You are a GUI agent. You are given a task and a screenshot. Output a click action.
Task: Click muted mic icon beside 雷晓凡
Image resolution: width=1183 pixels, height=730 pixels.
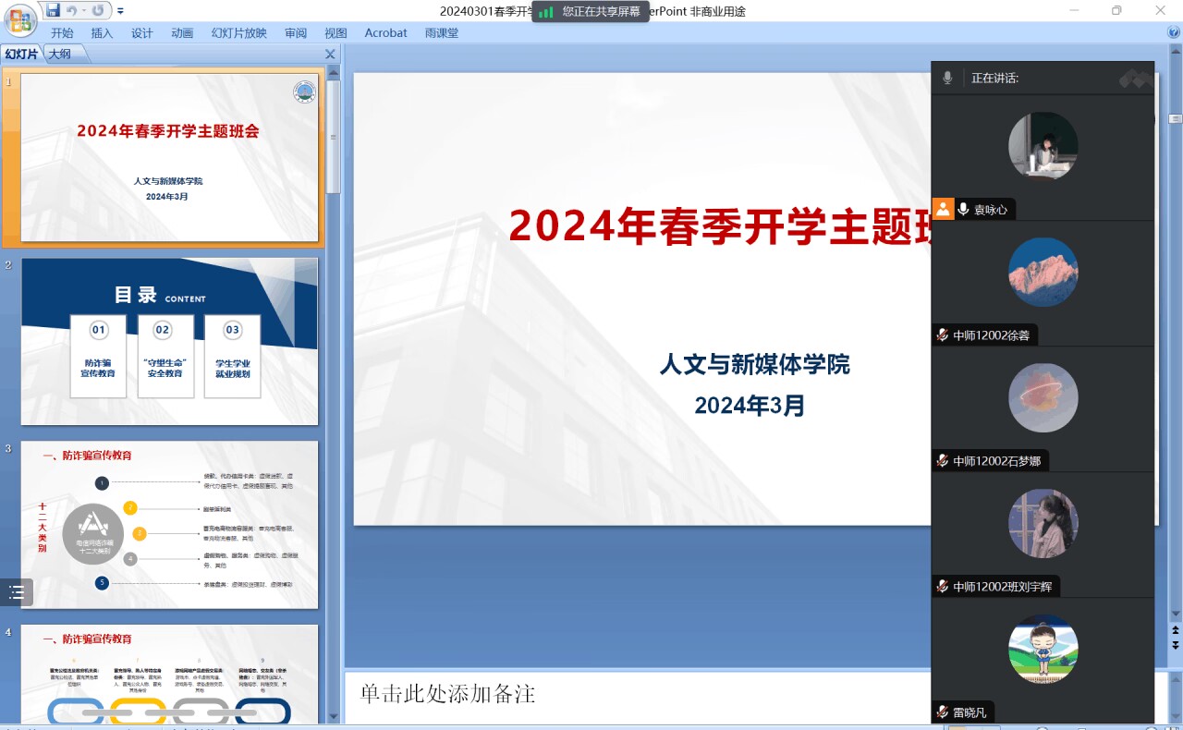coord(942,712)
